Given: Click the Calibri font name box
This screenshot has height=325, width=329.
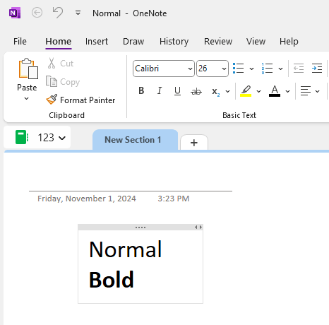Looking at the screenshot, I should 160,69.
